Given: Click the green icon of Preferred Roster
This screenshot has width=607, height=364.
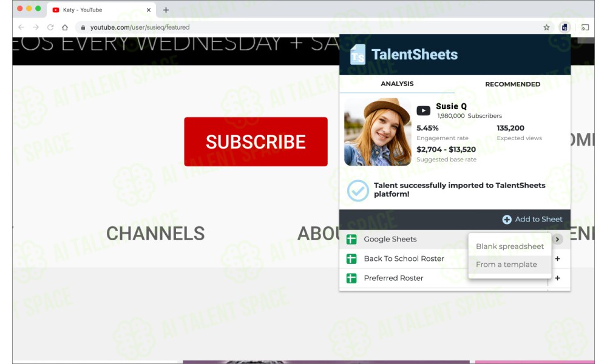Looking at the screenshot, I should 351,278.
